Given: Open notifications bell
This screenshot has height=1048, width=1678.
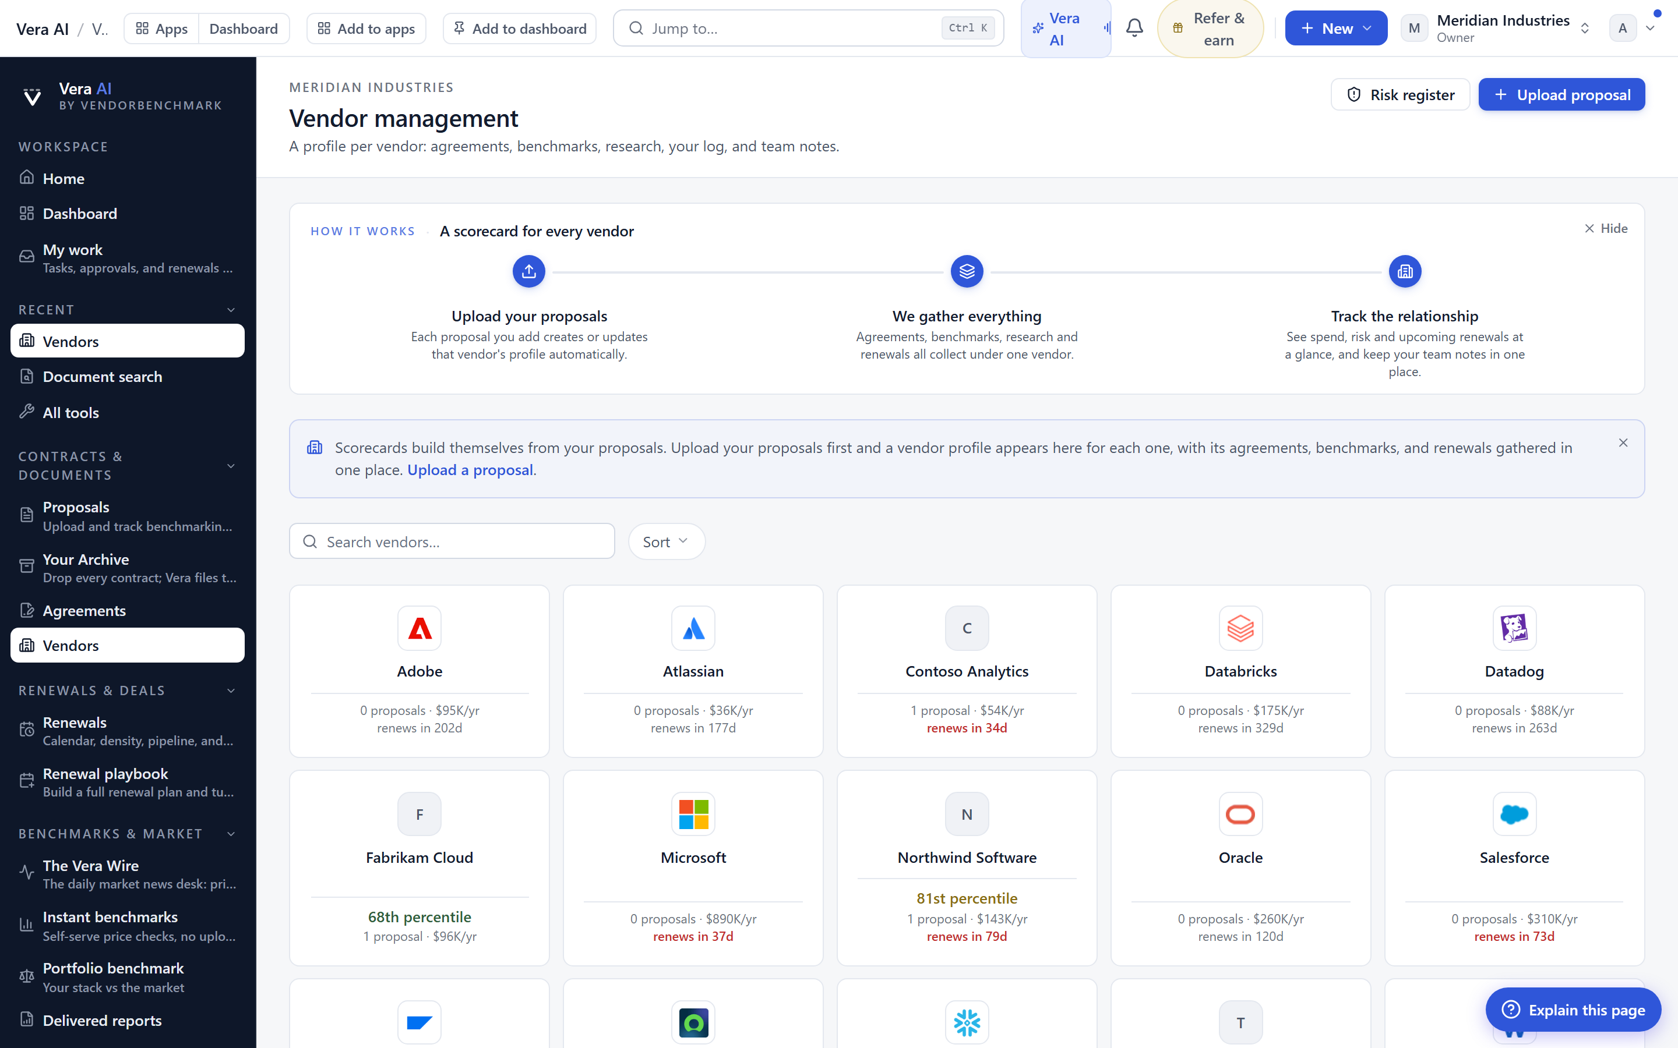Looking at the screenshot, I should pos(1134,29).
